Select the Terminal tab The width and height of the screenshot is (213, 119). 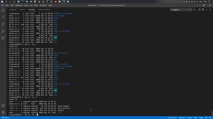tap(32, 10)
